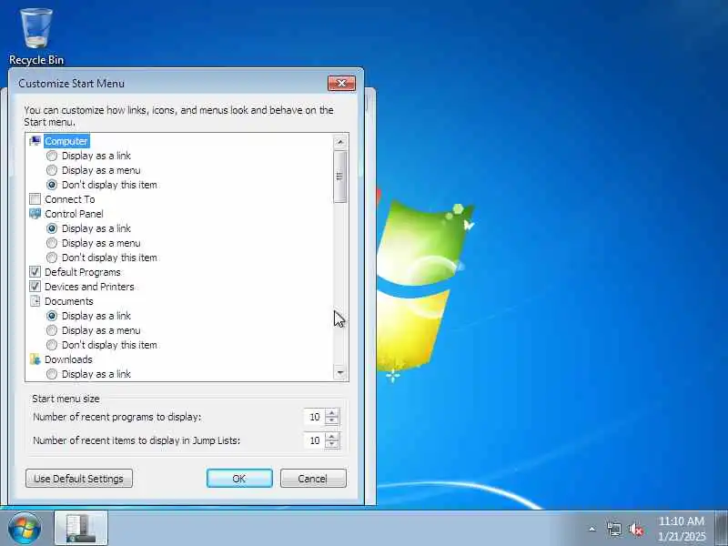Viewport: 728px width, 546px height.
Task: Click the taskbar properties window button
Action: pos(81,528)
